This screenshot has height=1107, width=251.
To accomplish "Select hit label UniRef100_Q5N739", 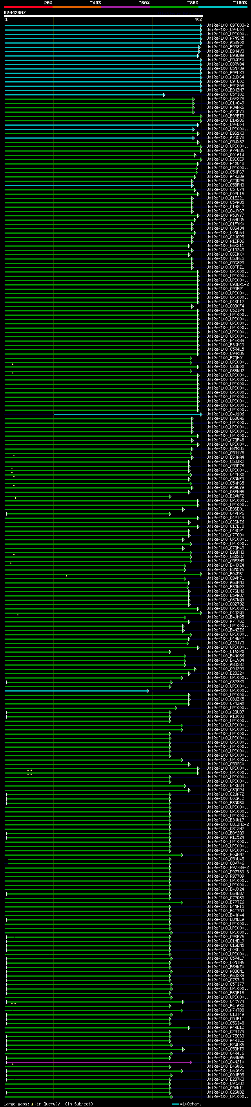I will tap(225, 68).
